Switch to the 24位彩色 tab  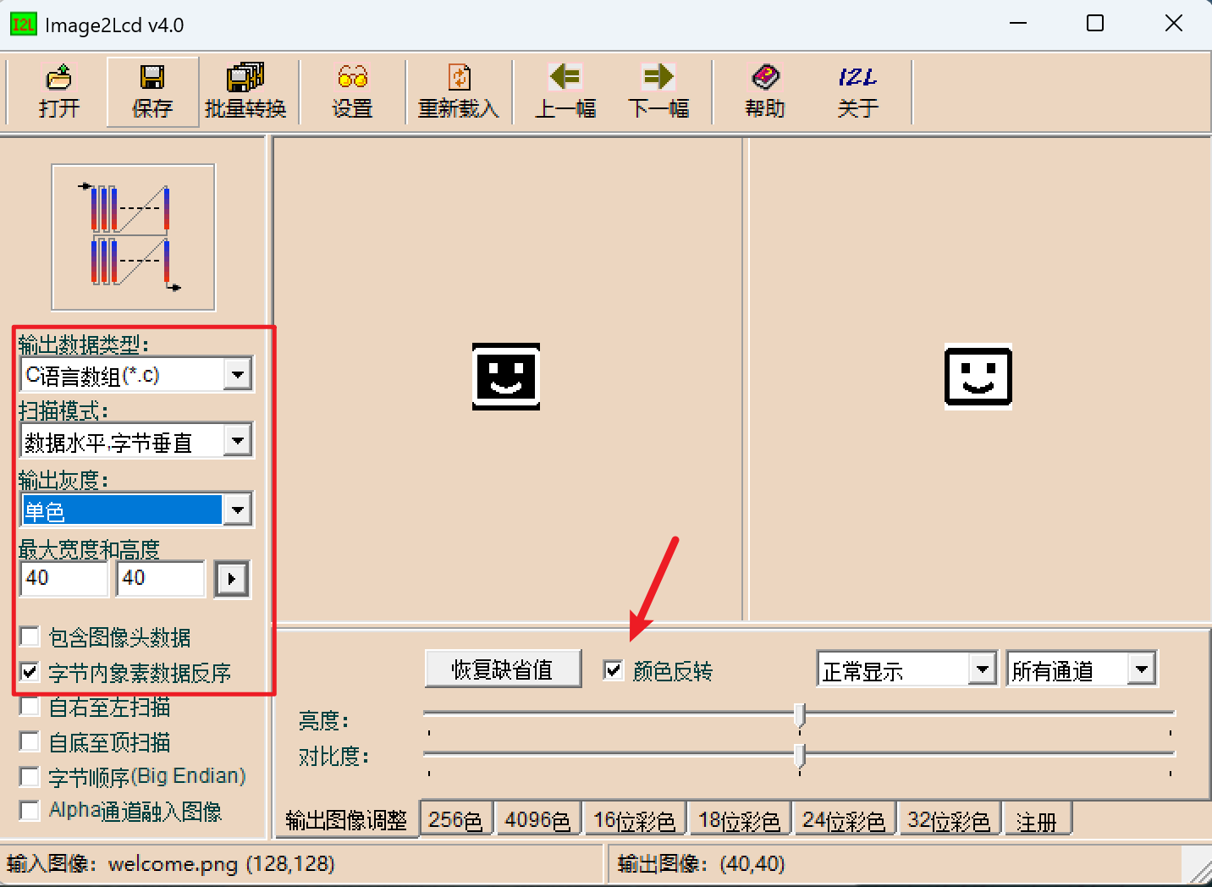pyautogui.click(x=844, y=818)
